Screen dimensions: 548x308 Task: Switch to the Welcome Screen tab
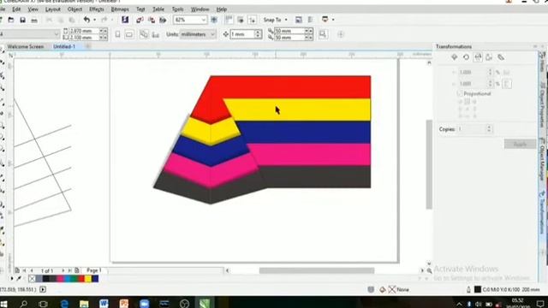point(26,46)
